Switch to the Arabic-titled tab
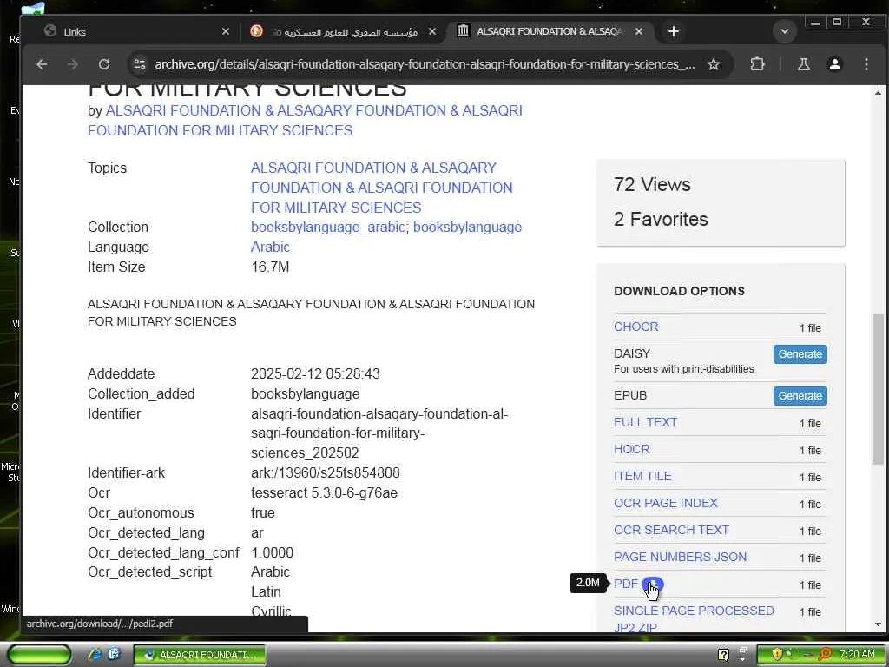This screenshot has height=667, width=889. [342, 31]
